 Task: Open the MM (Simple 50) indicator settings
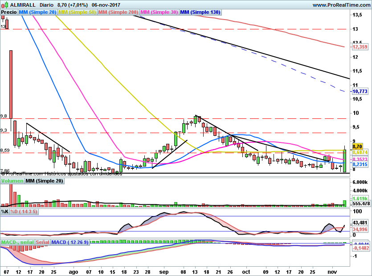pyautogui.click(x=77, y=12)
